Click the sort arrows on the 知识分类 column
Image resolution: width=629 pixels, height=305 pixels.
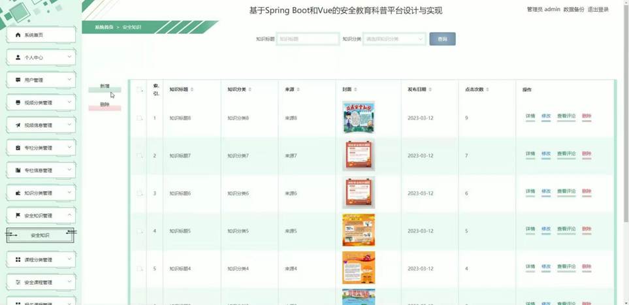(250, 89)
